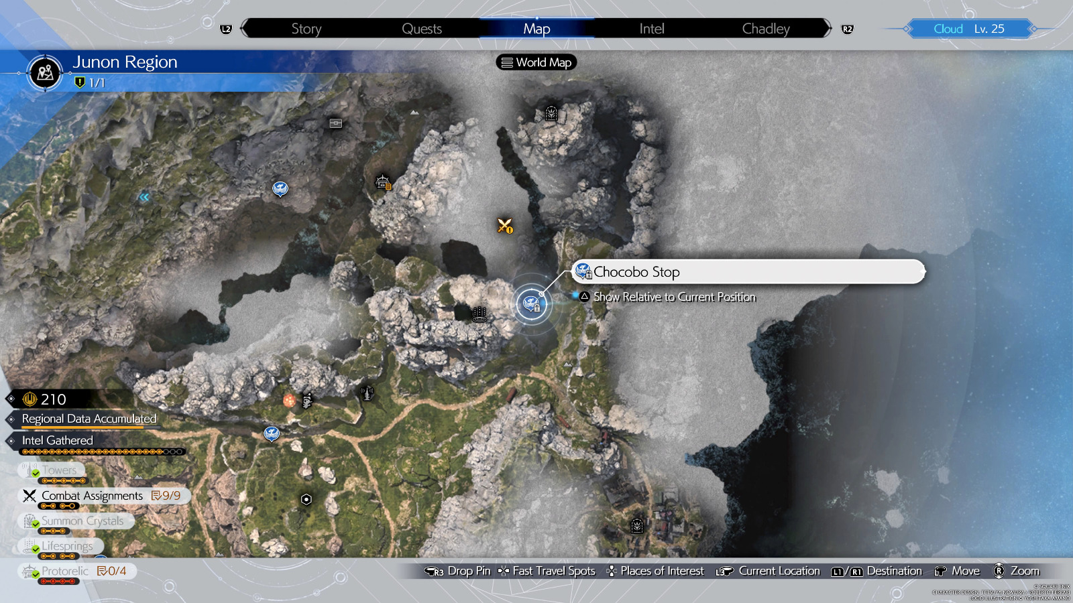
Task: Expand the Intel Gathered section
Action: (58, 440)
